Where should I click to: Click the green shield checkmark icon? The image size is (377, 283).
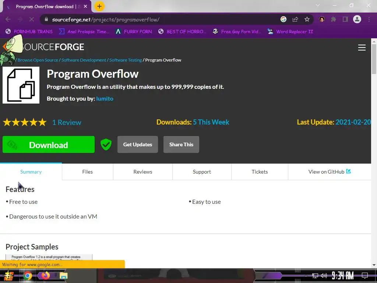(x=106, y=144)
